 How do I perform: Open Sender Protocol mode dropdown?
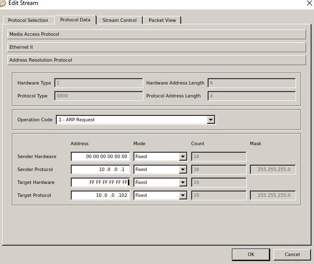pyautogui.click(x=183, y=170)
